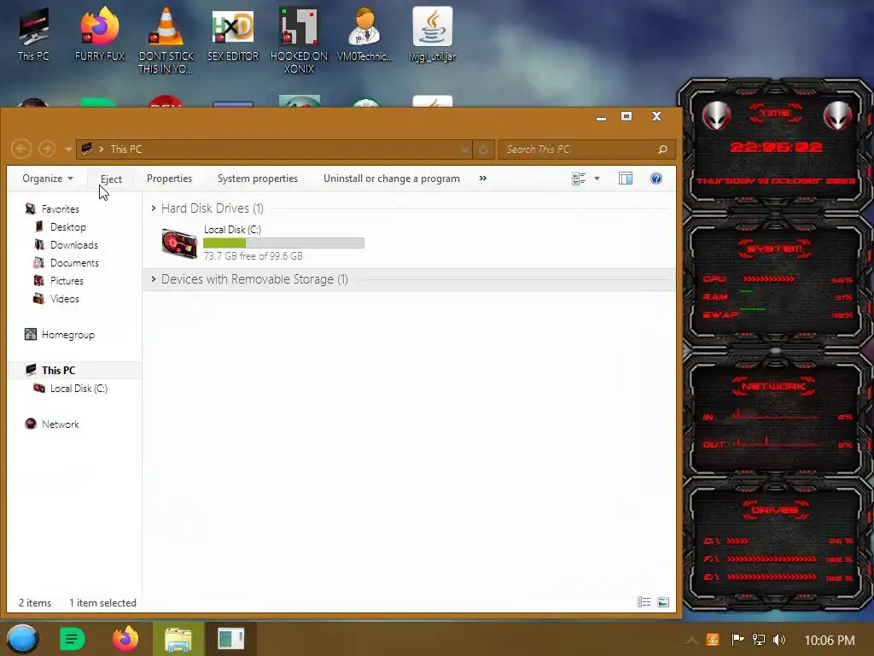The width and height of the screenshot is (874, 656).
Task: Open Action Center flag icon
Action: [x=737, y=640]
